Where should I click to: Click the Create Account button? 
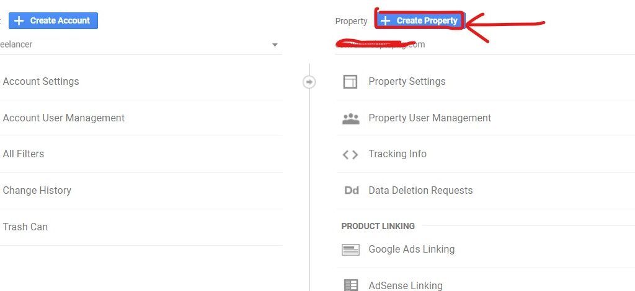(x=53, y=20)
